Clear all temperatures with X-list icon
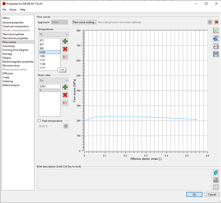 click(65, 57)
